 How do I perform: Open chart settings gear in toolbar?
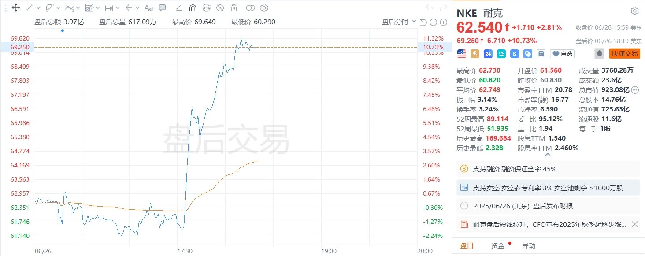tap(264, 7)
